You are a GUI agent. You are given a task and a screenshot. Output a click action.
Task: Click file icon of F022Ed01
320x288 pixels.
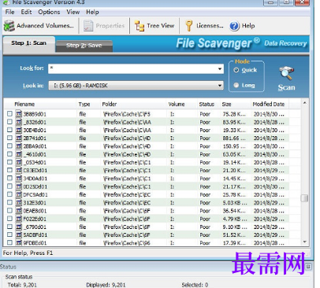(19, 219)
